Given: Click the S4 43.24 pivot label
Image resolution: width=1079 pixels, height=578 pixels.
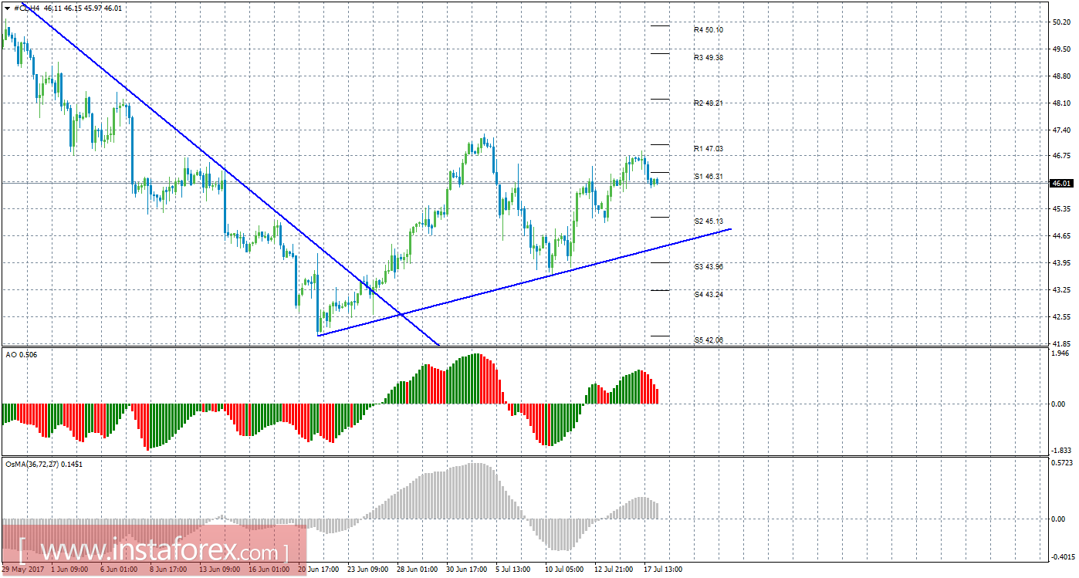Looking at the screenshot, I should click(x=708, y=295).
